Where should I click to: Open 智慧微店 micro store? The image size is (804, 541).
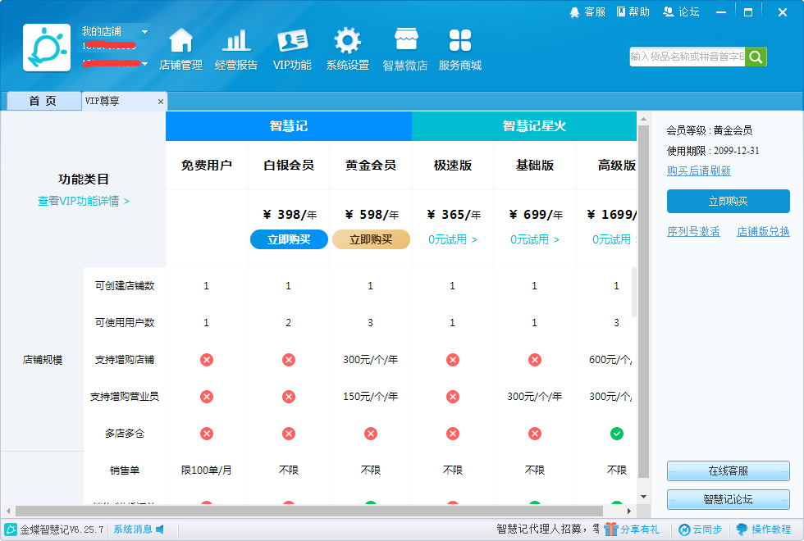tap(405, 49)
